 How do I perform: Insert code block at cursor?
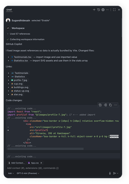tap(105, 105)
